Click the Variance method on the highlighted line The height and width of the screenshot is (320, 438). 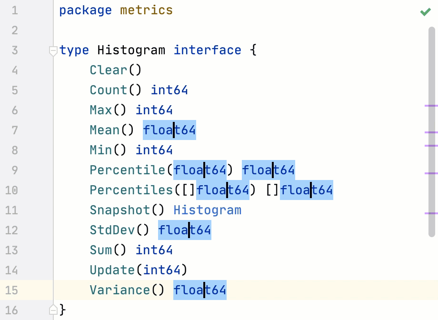click(118, 290)
